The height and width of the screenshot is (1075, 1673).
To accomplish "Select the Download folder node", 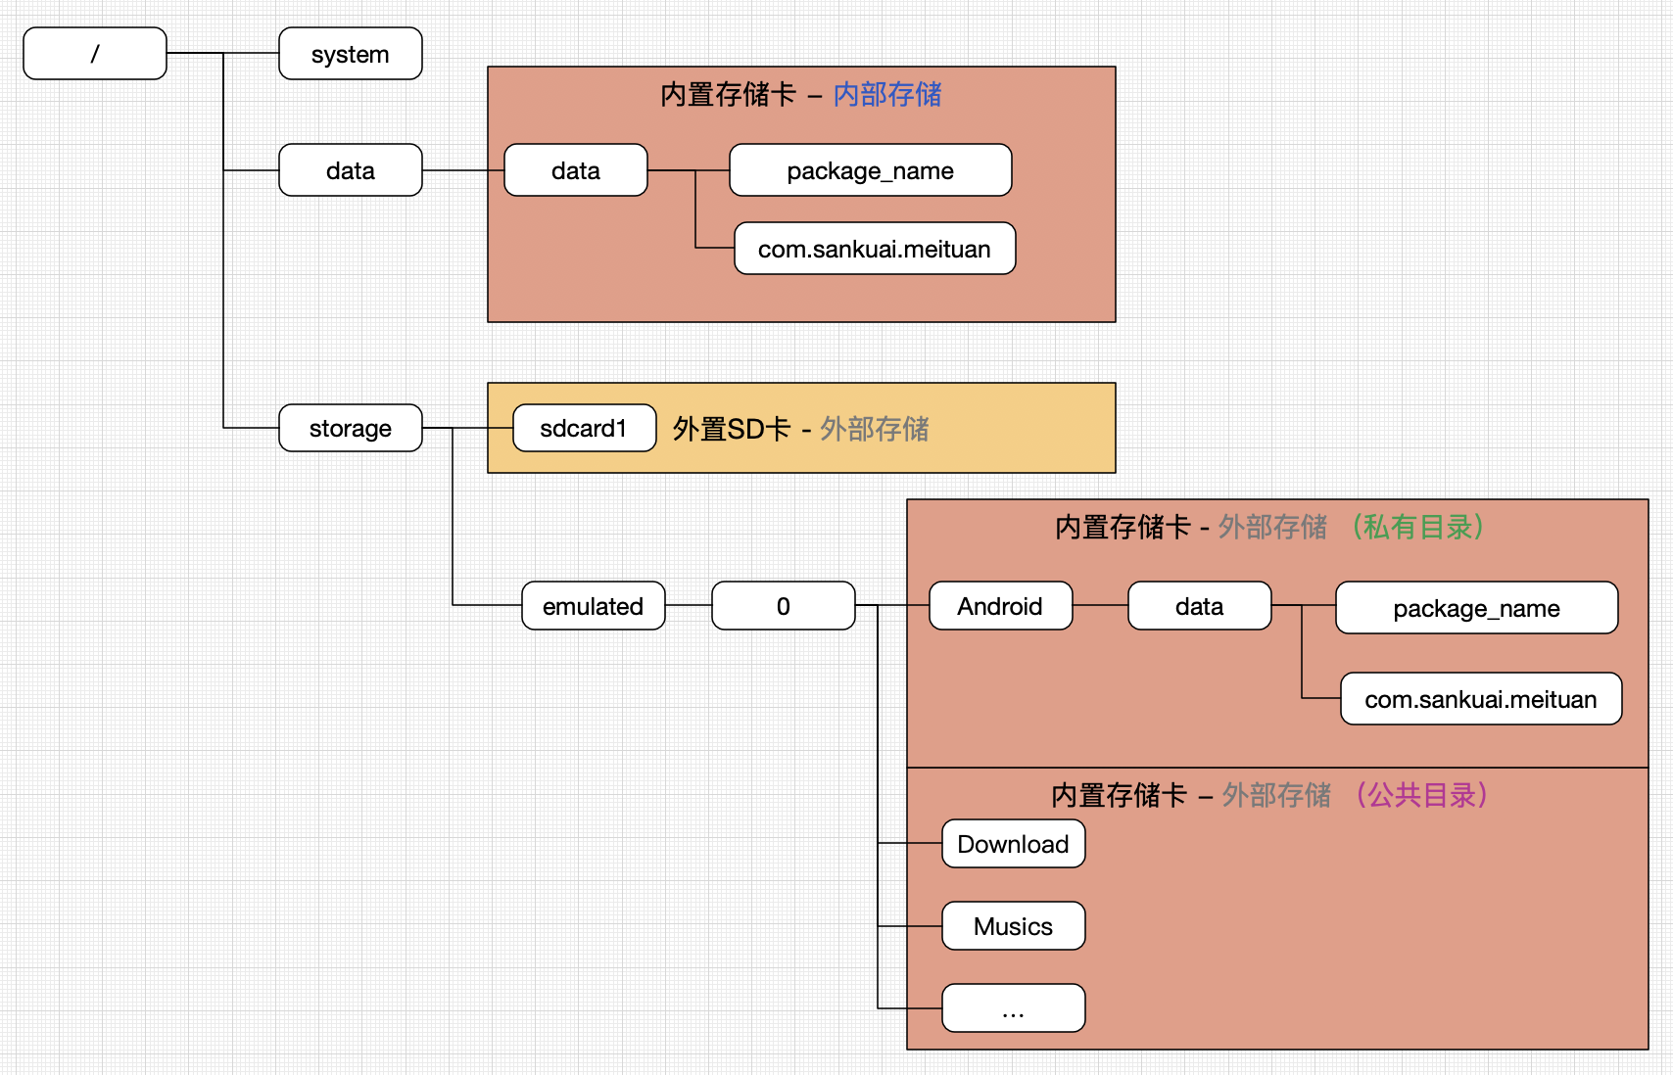I will pos(1014,844).
